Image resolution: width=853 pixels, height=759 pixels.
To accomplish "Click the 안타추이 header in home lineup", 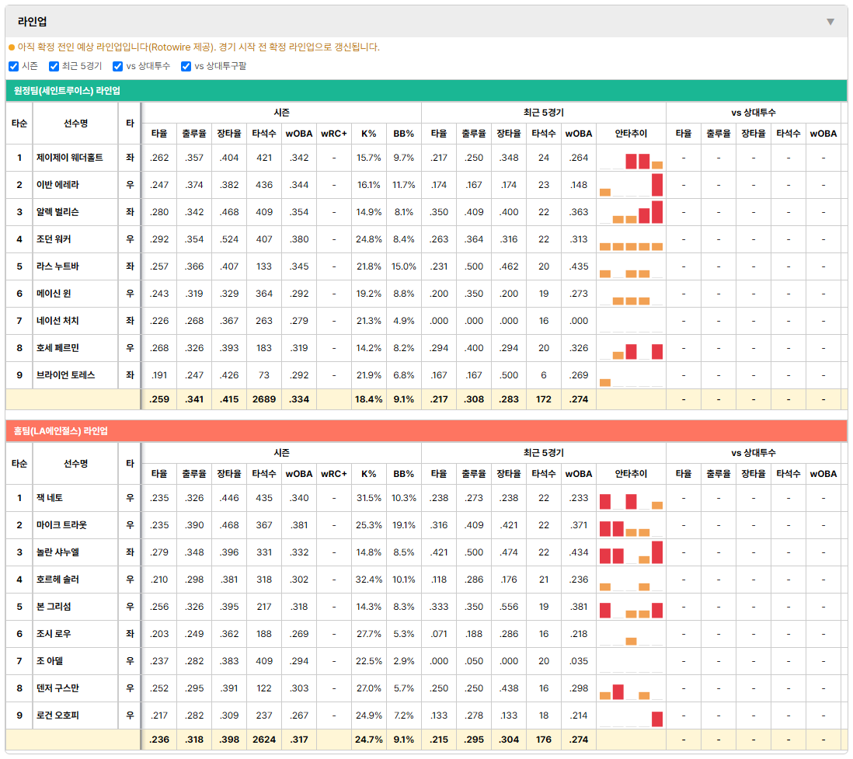I will (x=631, y=474).
